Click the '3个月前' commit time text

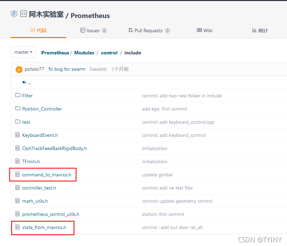point(120,69)
